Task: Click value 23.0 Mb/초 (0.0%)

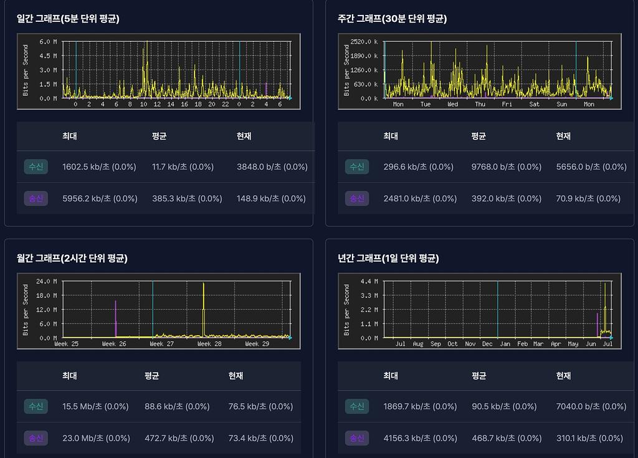Action: click(97, 439)
